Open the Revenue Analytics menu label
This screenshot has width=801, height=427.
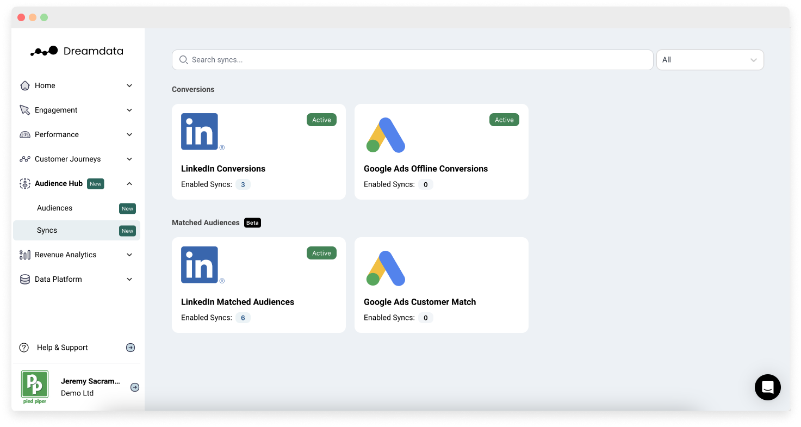pyautogui.click(x=65, y=255)
